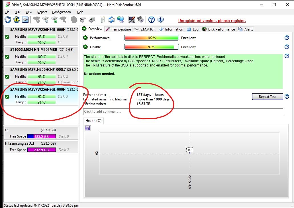This screenshot has height=208, width=294.
Task: Click the help icon beside Health bar
Action: [x=287, y=47]
